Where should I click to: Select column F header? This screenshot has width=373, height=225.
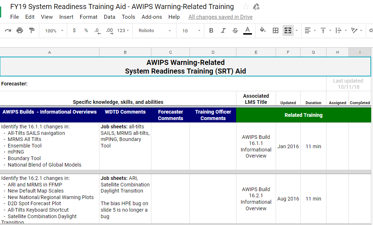288,52
